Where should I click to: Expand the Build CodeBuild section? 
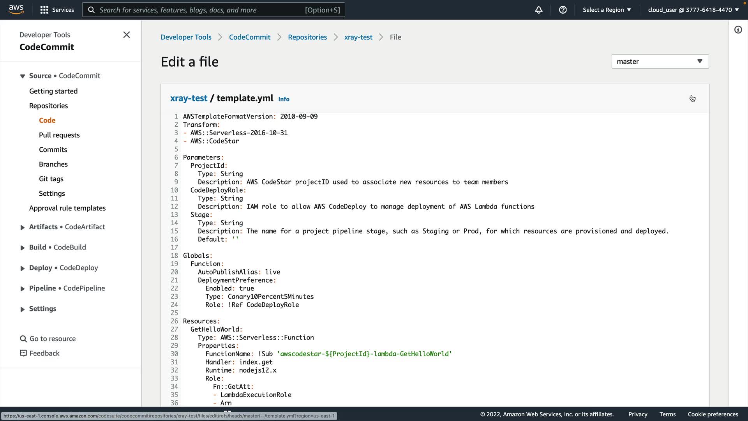pos(23,248)
